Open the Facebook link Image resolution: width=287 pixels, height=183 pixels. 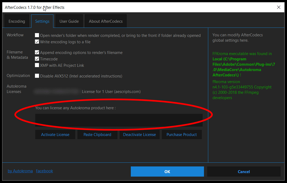tap(44, 171)
